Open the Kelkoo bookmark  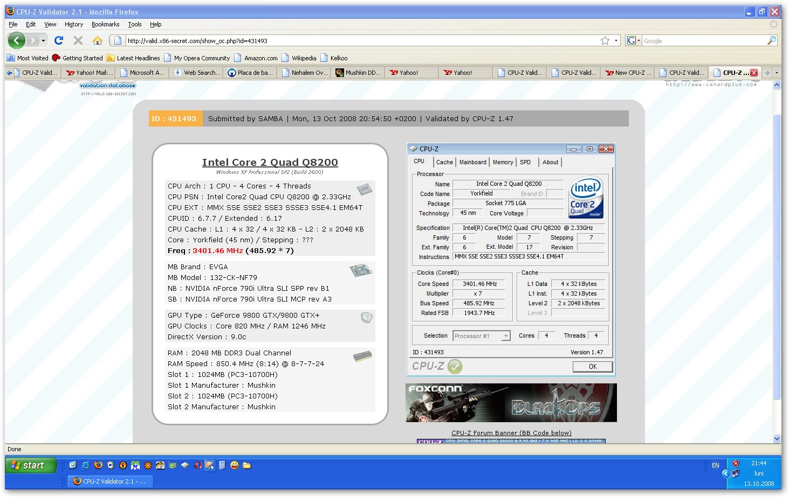(334, 58)
